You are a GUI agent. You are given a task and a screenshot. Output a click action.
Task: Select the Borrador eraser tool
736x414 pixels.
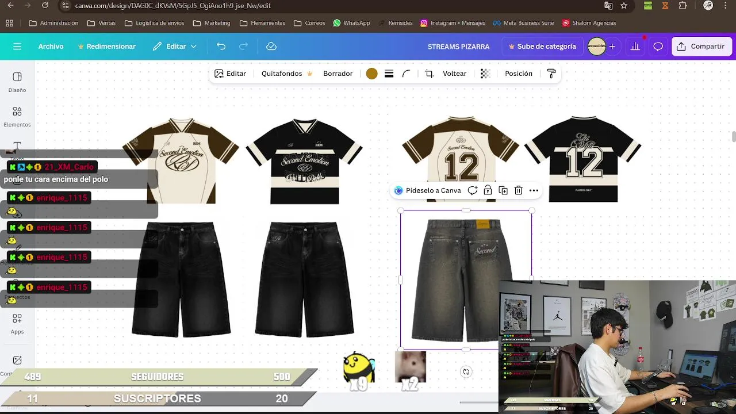[x=338, y=74]
